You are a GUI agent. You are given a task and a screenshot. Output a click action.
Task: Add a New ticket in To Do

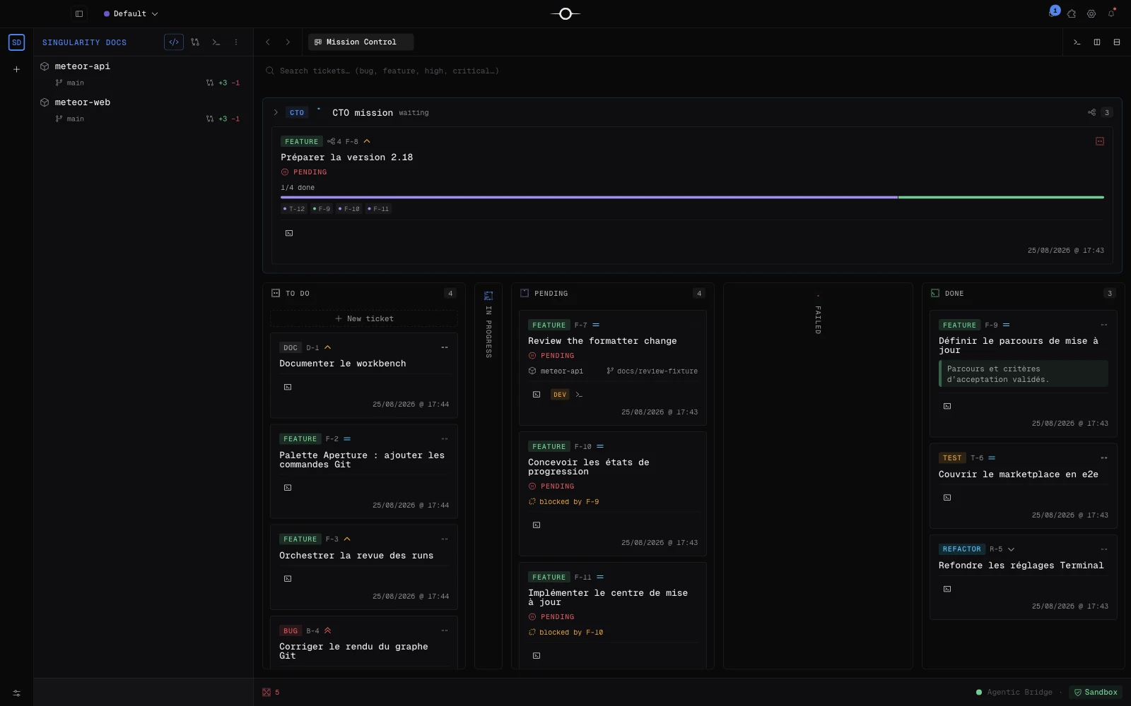point(364,319)
